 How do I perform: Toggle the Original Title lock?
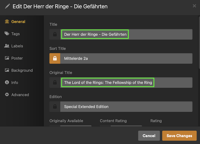coord(55,83)
